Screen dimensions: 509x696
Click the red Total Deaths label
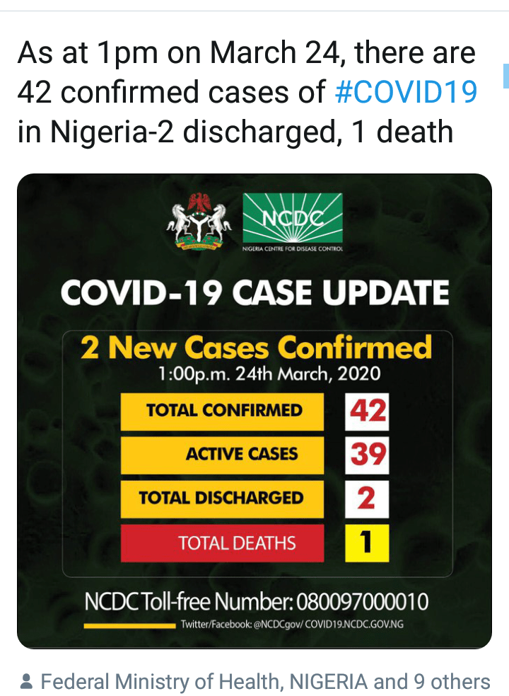223,543
